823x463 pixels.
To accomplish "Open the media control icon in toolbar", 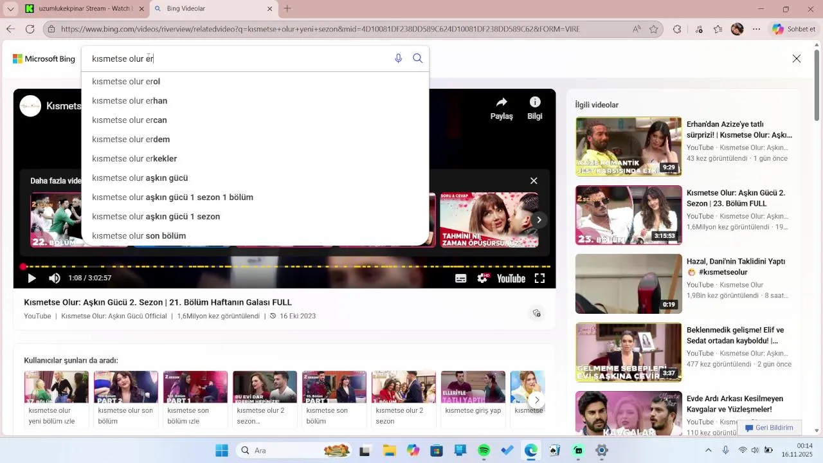I will pos(699,29).
